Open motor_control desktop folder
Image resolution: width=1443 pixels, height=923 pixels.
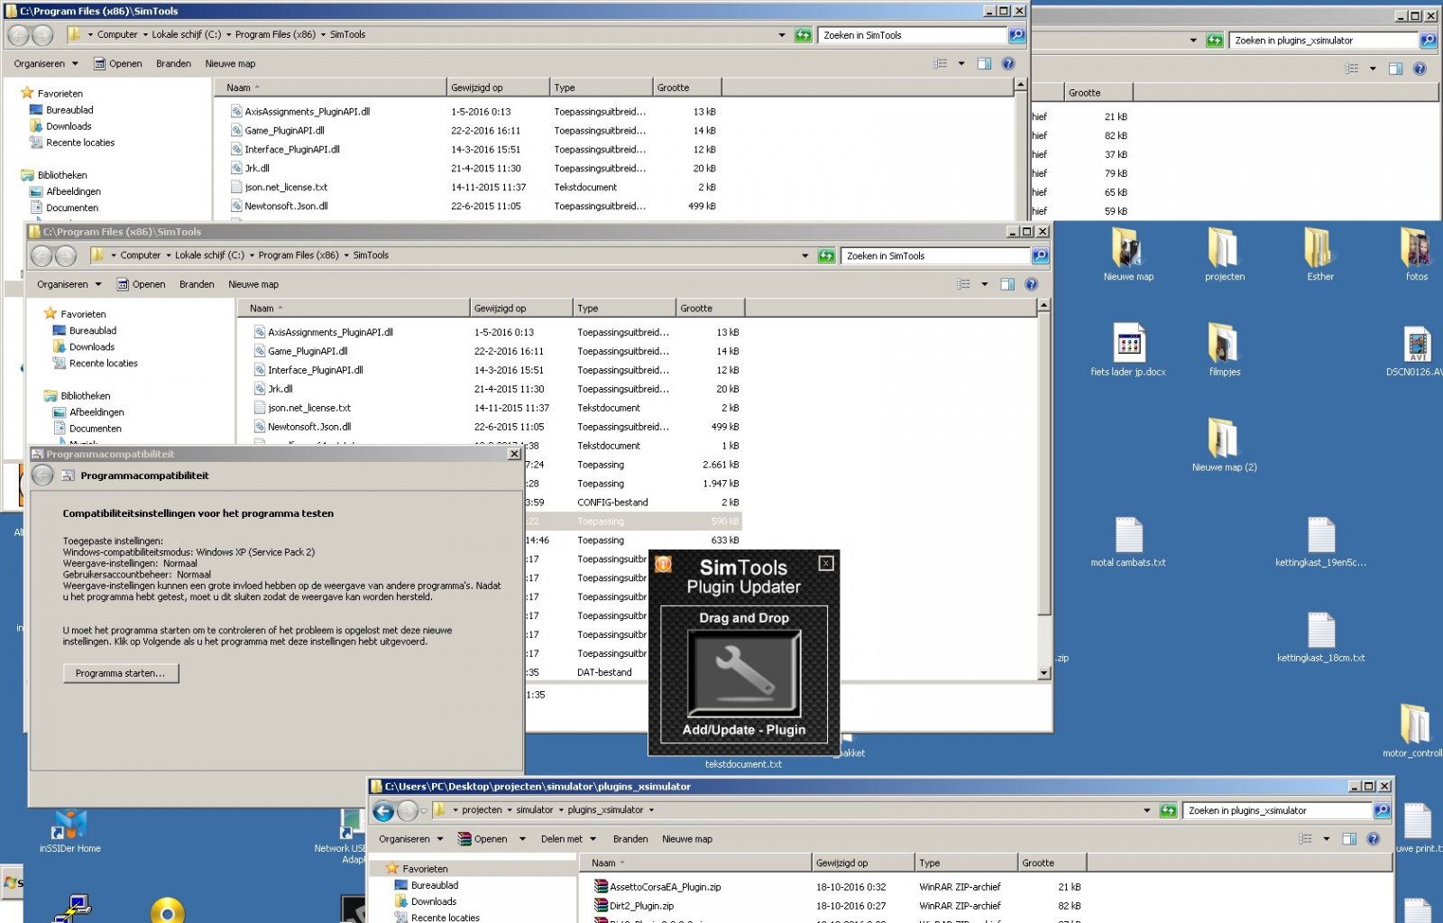[1414, 731]
